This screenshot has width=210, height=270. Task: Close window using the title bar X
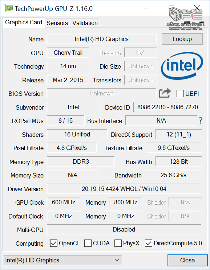point(197,8)
